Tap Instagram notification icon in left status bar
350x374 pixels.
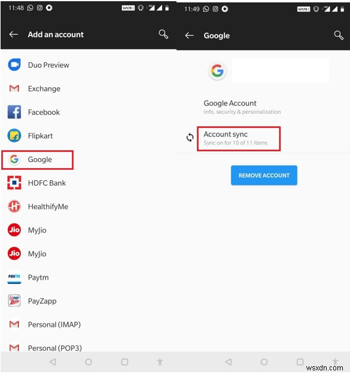tap(39, 8)
